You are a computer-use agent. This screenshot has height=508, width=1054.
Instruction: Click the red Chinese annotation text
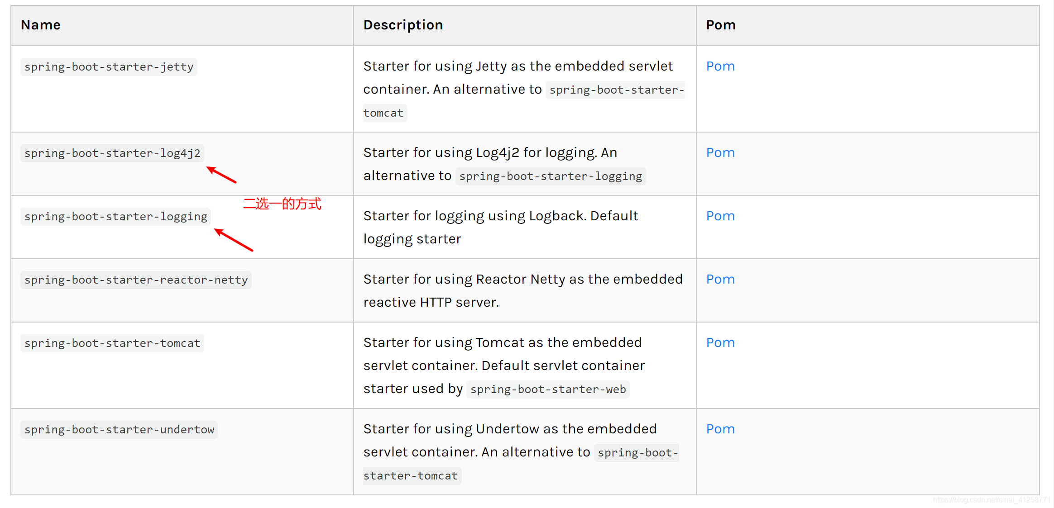pos(282,204)
